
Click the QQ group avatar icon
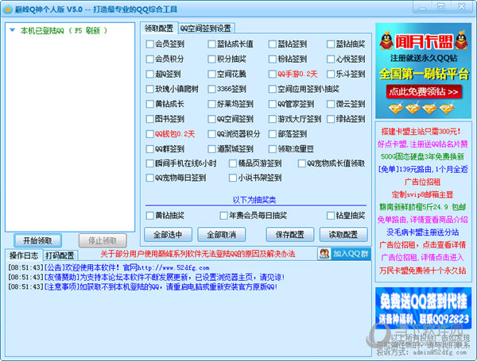324,254
